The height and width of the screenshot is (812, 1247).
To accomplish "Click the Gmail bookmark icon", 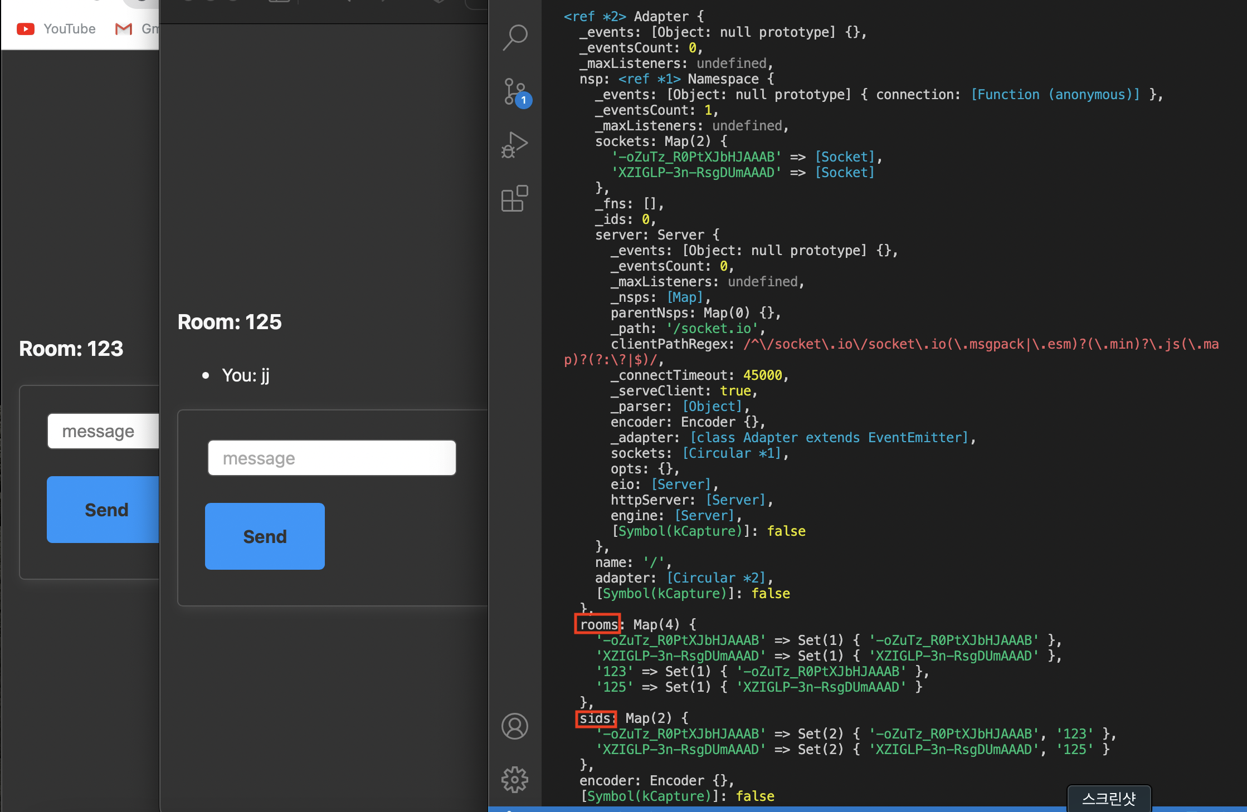I will click(x=123, y=29).
